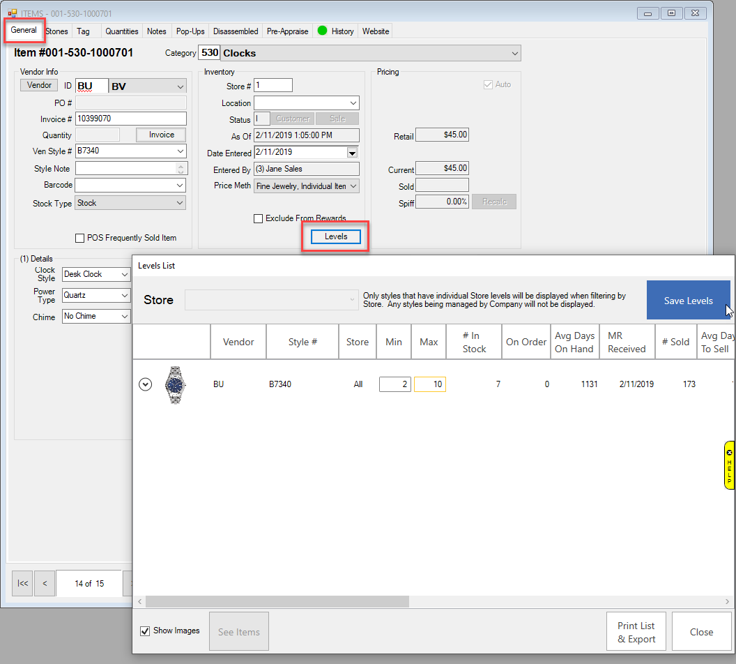The height and width of the screenshot is (664, 736).
Task: Click the Save Levels button
Action: click(x=688, y=301)
